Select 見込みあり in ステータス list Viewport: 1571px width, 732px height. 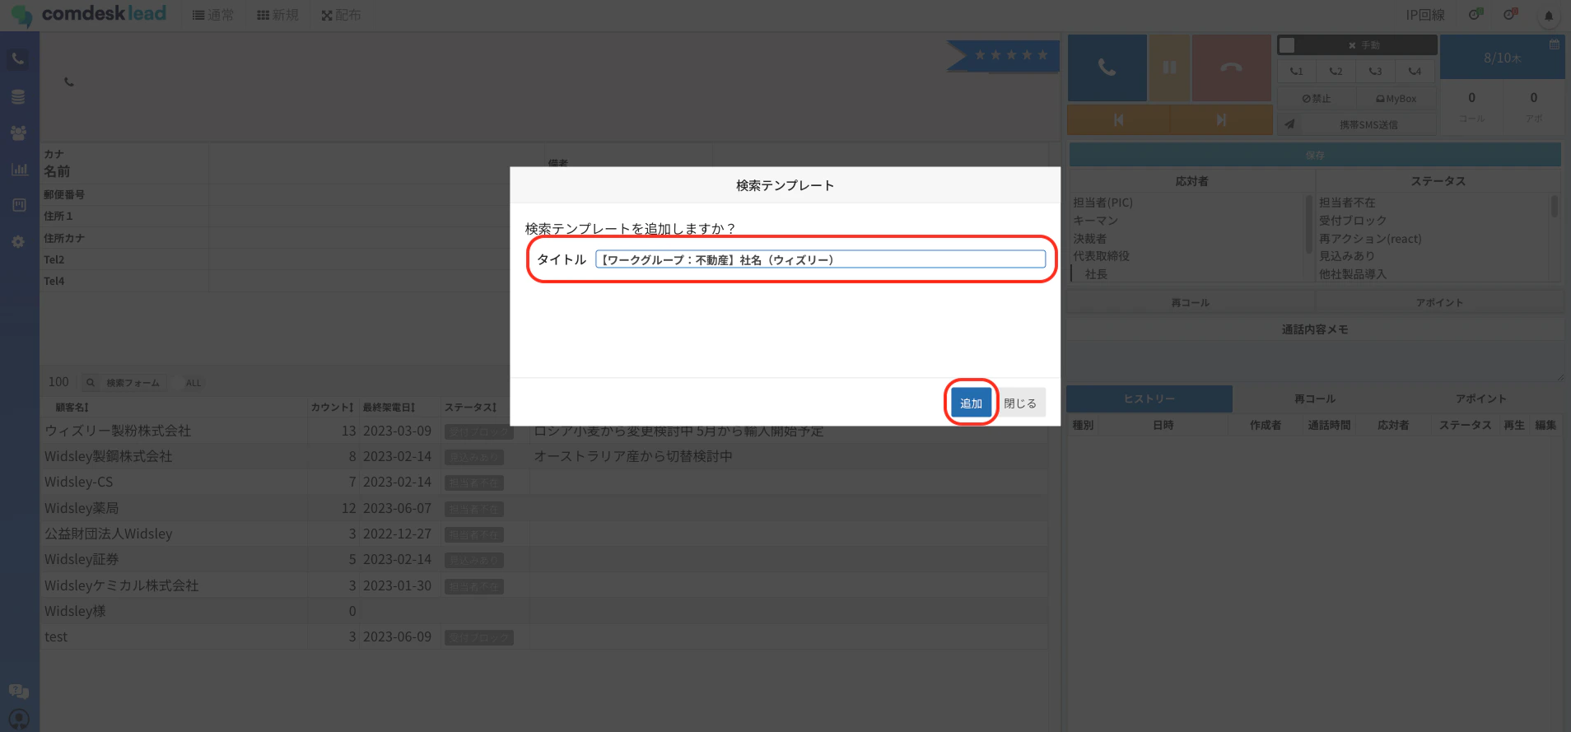pyautogui.click(x=1347, y=256)
